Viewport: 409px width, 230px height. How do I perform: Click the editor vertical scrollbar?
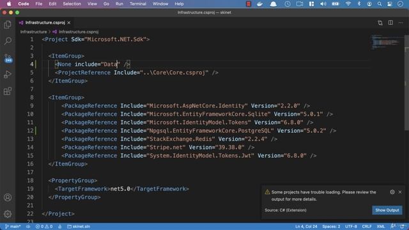coord(406,82)
